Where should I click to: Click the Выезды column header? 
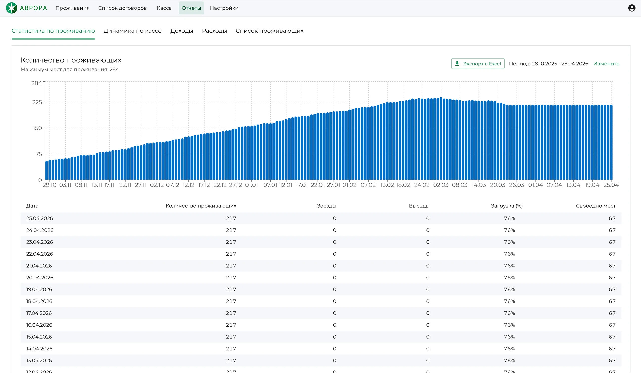[419, 206]
